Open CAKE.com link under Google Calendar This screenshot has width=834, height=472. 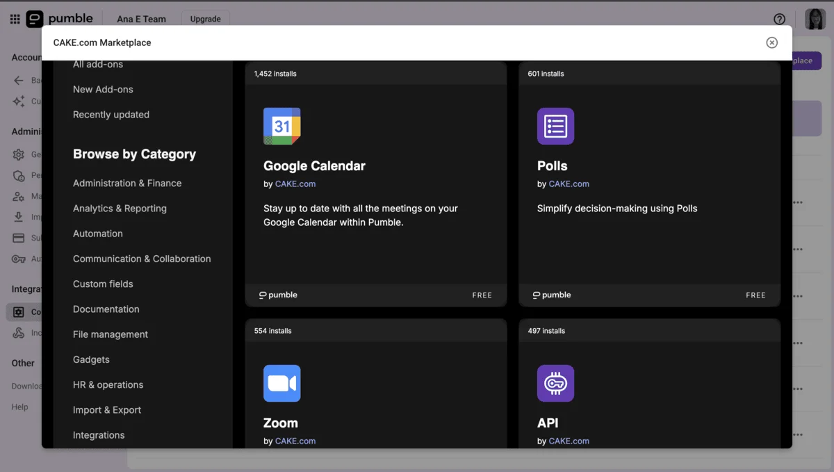[295, 184]
